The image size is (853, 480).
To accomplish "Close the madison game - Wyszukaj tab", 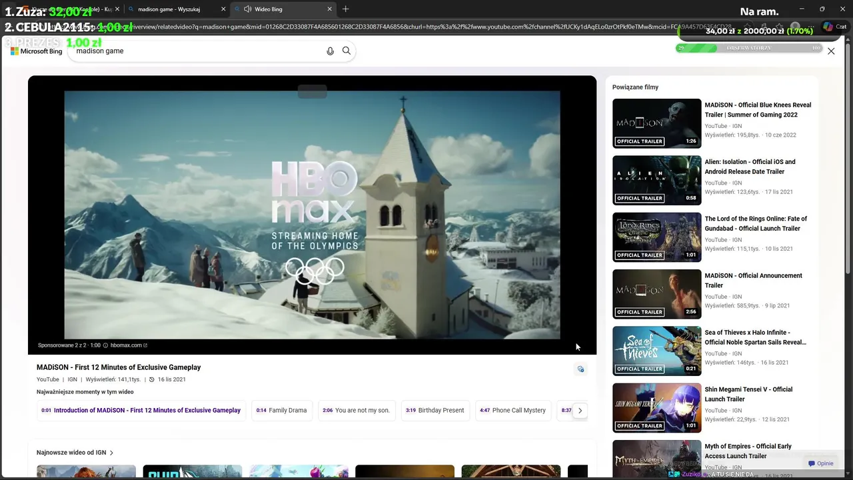I will tap(223, 9).
